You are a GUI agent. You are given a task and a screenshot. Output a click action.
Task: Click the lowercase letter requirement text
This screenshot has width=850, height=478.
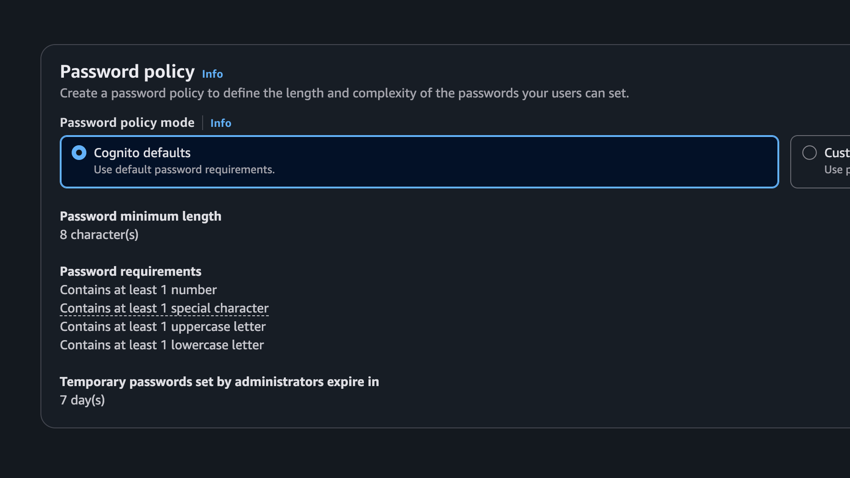coord(162,345)
